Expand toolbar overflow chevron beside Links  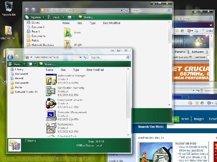(x=203, y=30)
